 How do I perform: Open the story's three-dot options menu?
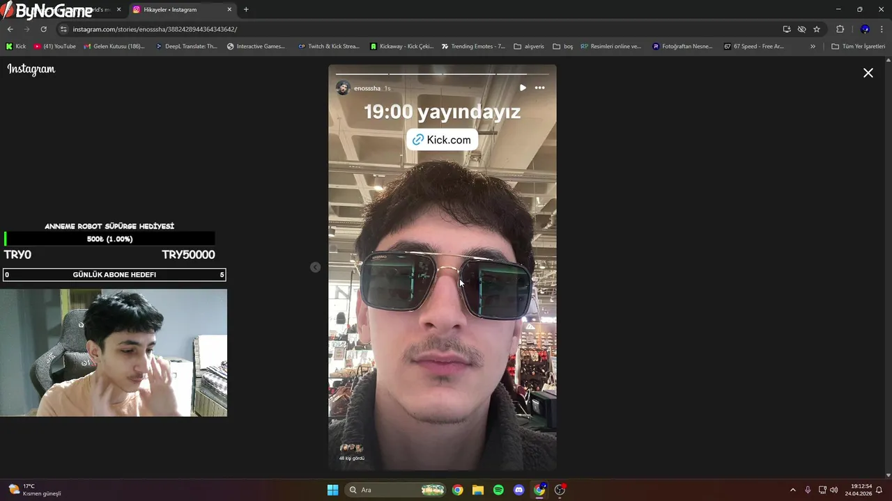point(539,88)
